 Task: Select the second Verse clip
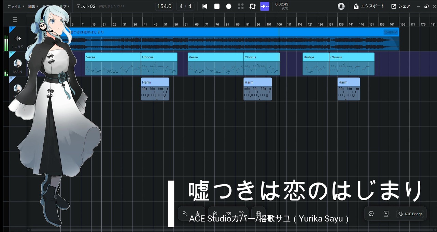[215, 64]
